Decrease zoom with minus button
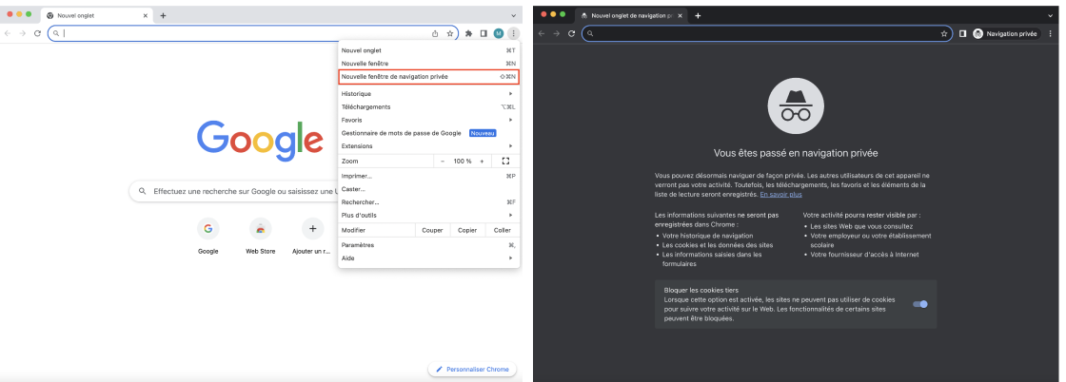Image resolution: width=1066 pixels, height=382 pixels. click(443, 161)
